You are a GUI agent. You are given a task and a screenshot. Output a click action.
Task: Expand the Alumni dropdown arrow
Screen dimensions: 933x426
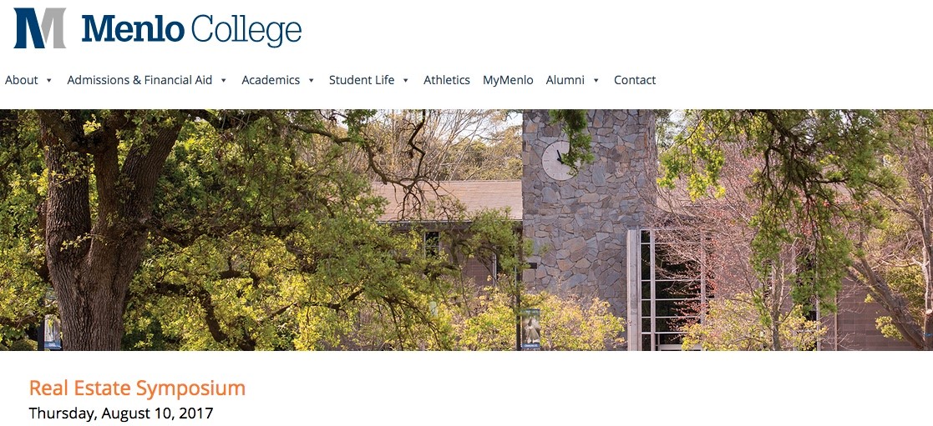(x=596, y=81)
